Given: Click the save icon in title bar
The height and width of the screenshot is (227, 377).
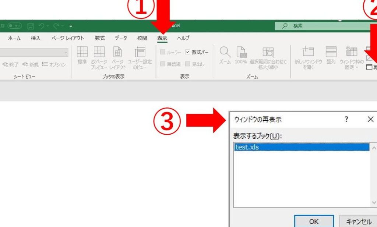Looking at the screenshot, I should point(31,26).
